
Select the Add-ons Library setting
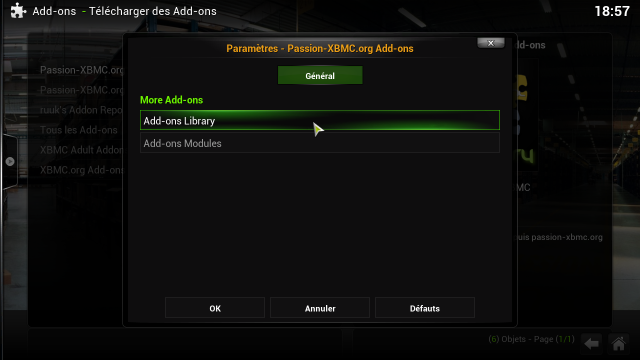click(320, 120)
